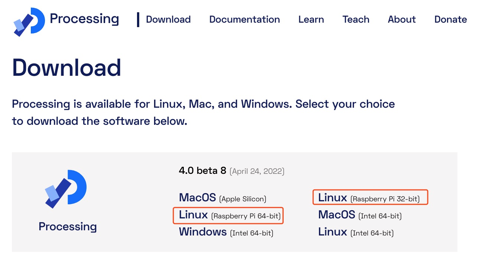The height and width of the screenshot is (260, 502).
Task: Select the Teach navigation item
Action: (356, 19)
